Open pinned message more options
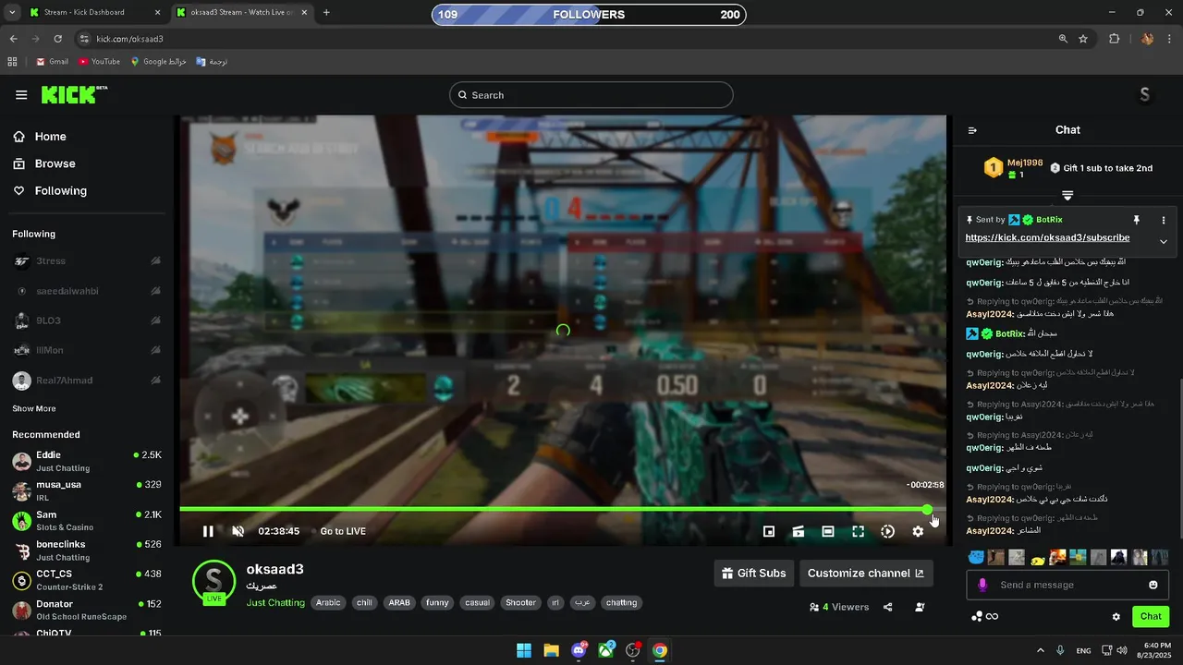Screen dimensions: 1183x665 (x=1164, y=220)
